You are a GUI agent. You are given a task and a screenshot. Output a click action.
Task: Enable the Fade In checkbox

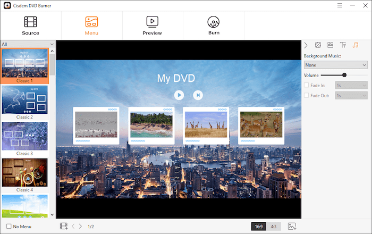307,85
